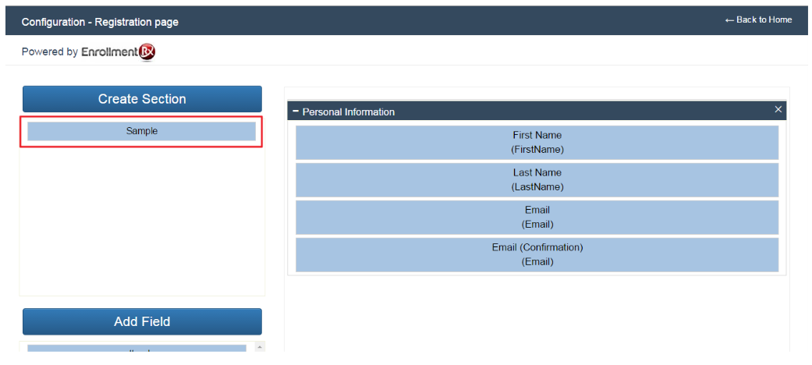
Task: Click the Powered by text label
Action: click(49, 52)
